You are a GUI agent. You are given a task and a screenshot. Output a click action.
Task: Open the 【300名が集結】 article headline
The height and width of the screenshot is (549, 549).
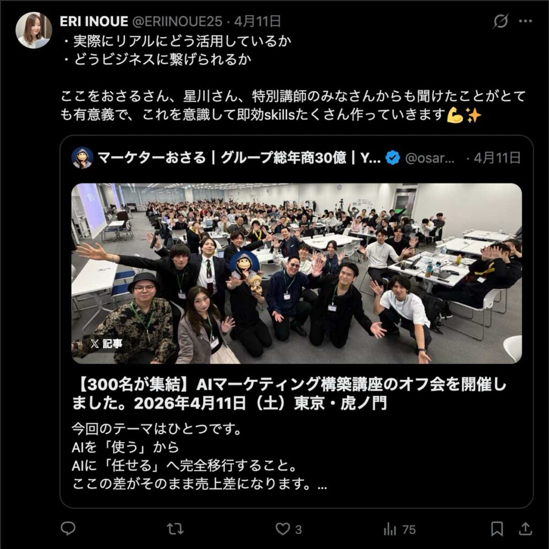coord(289,394)
